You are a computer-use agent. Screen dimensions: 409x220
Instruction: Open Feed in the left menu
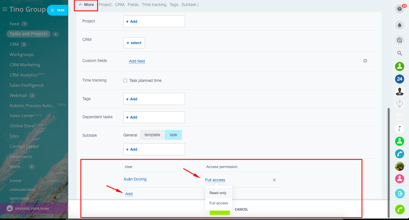(x=14, y=24)
